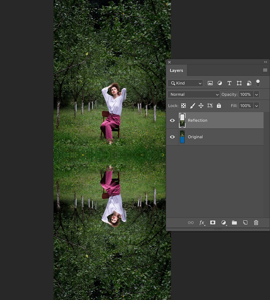Expand the Opacity slider dropdown arrow
Viewport: 270px width, 300px height.
256,94
